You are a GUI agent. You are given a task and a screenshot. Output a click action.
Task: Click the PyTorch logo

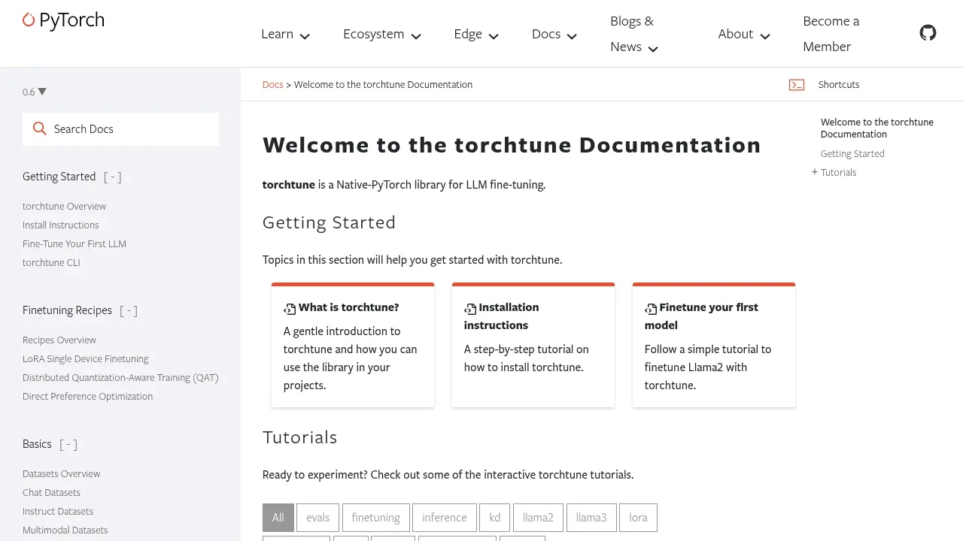[63, 20]
